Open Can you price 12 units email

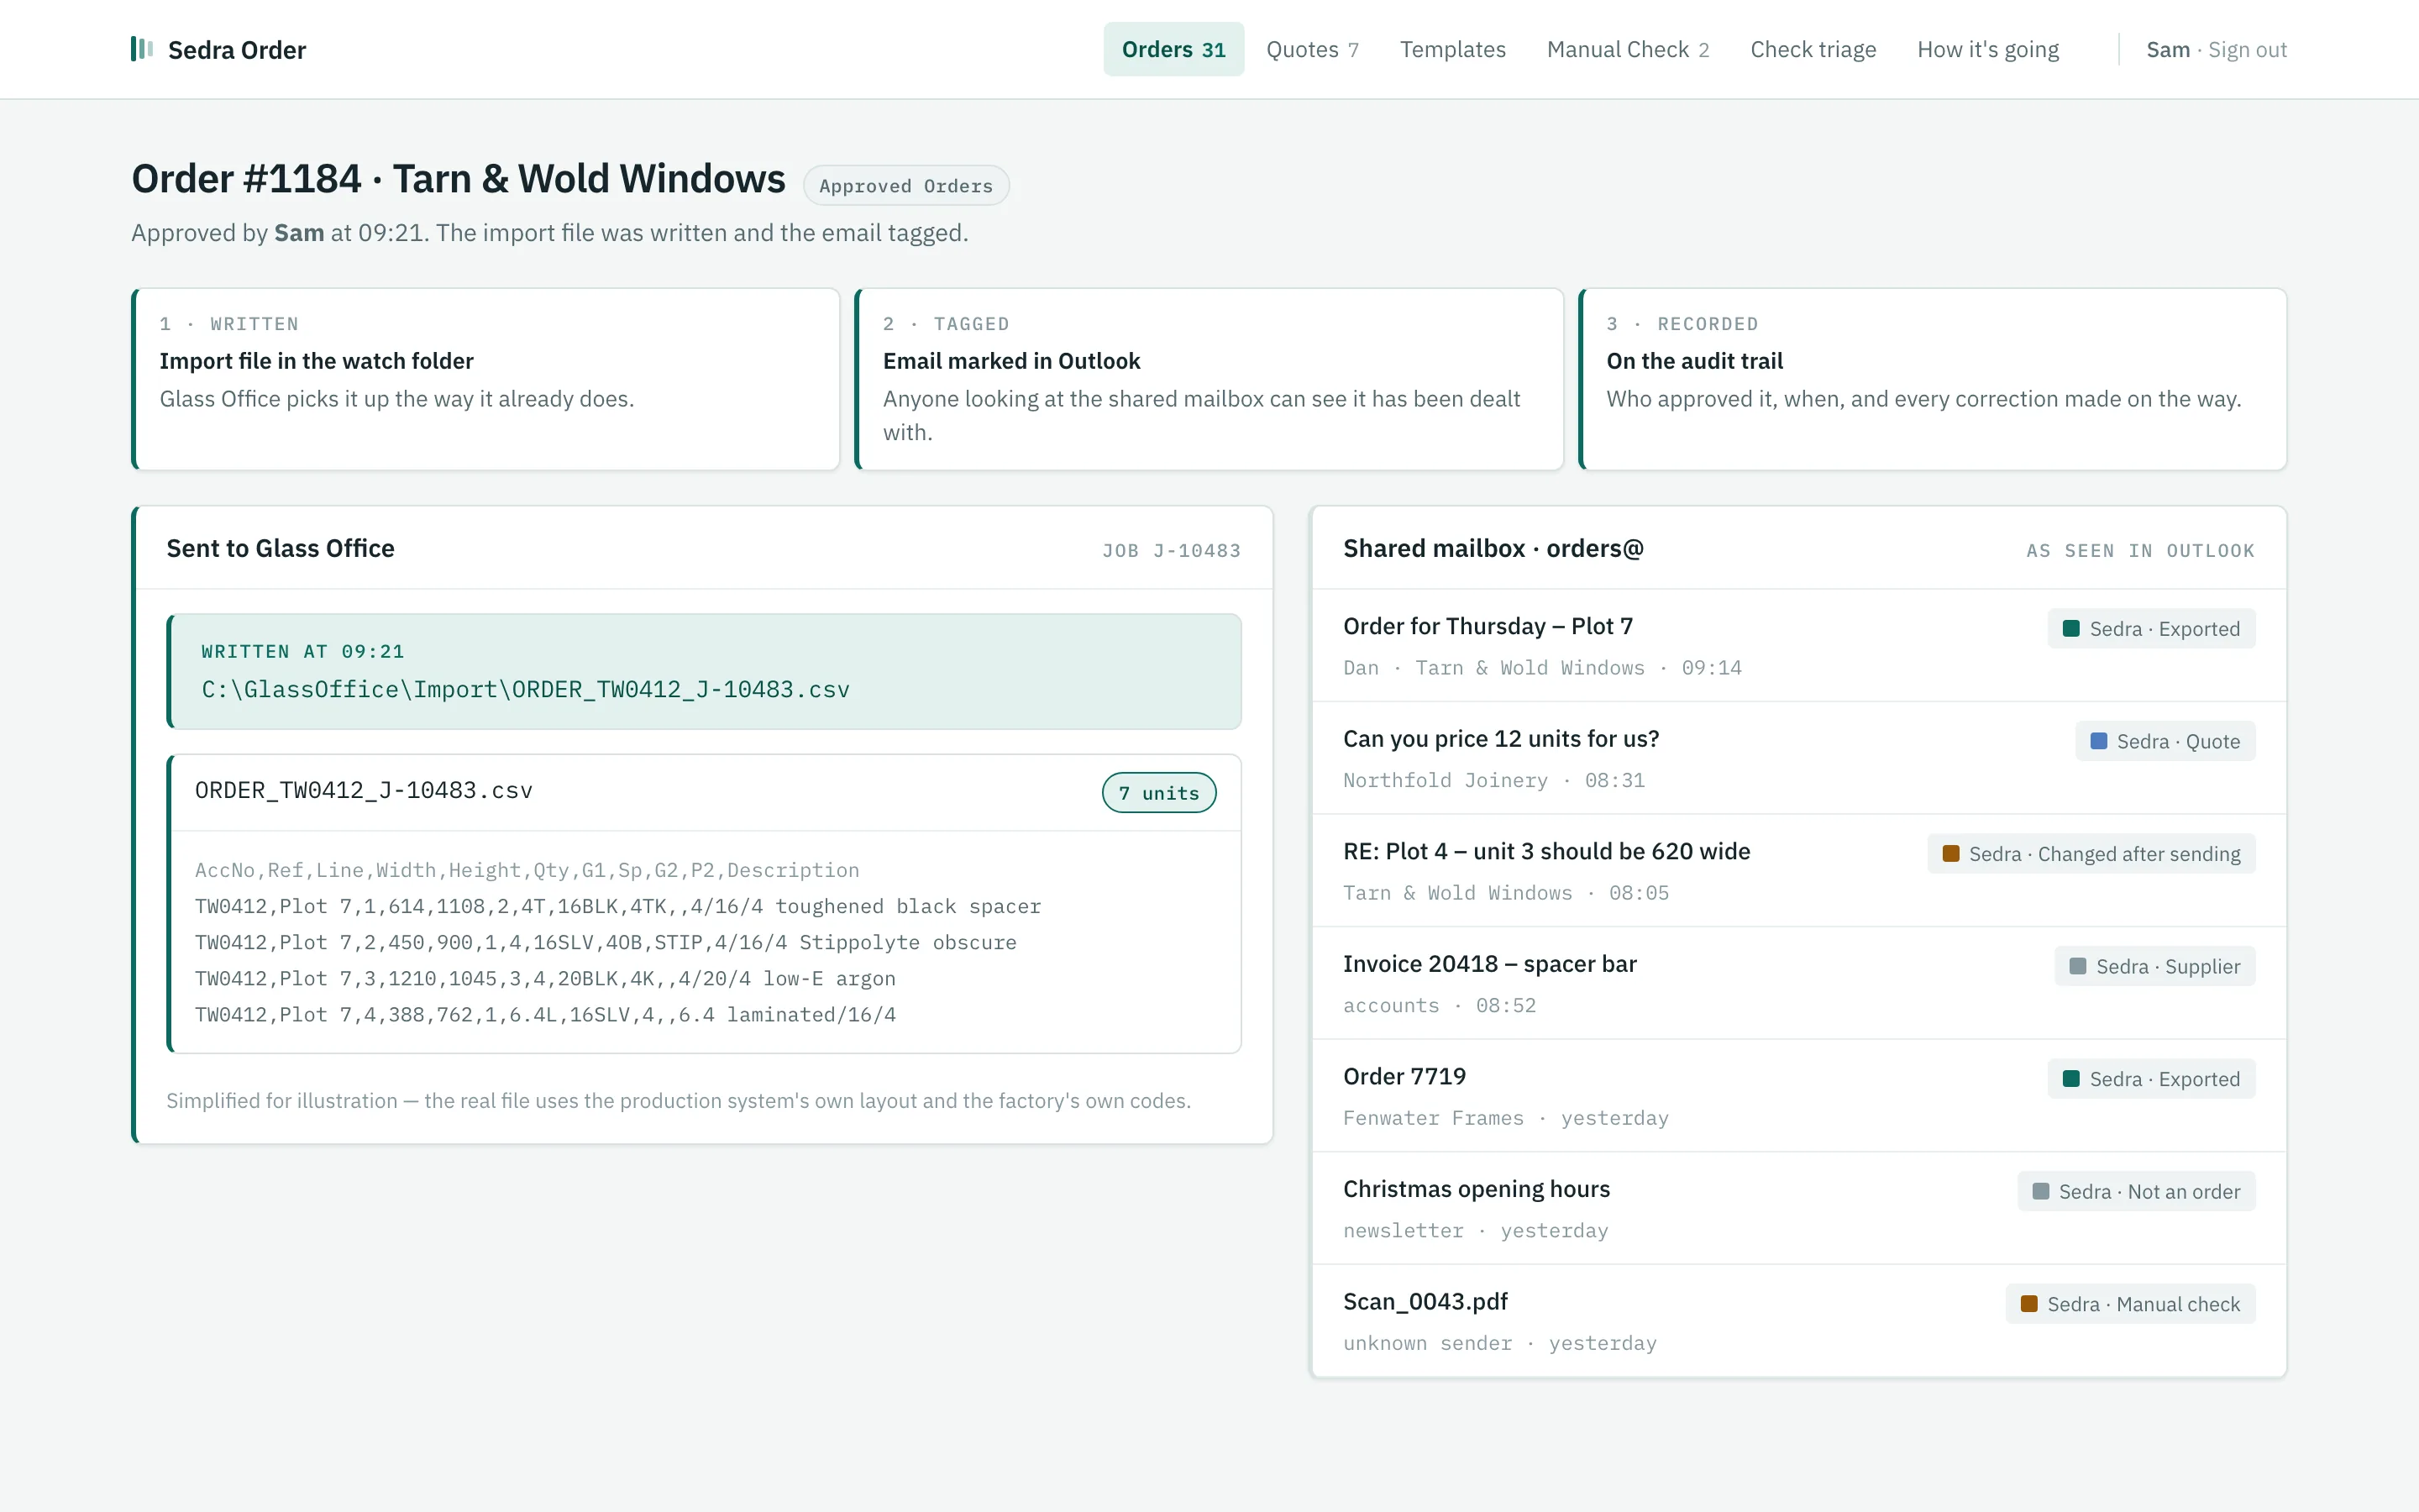click(x=1798, y=758)
